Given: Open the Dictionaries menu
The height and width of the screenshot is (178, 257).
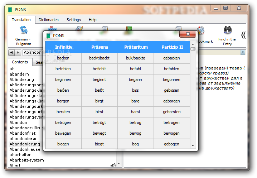Looking at the screenshot, I should pyautogui.click(x=49, y=20).
